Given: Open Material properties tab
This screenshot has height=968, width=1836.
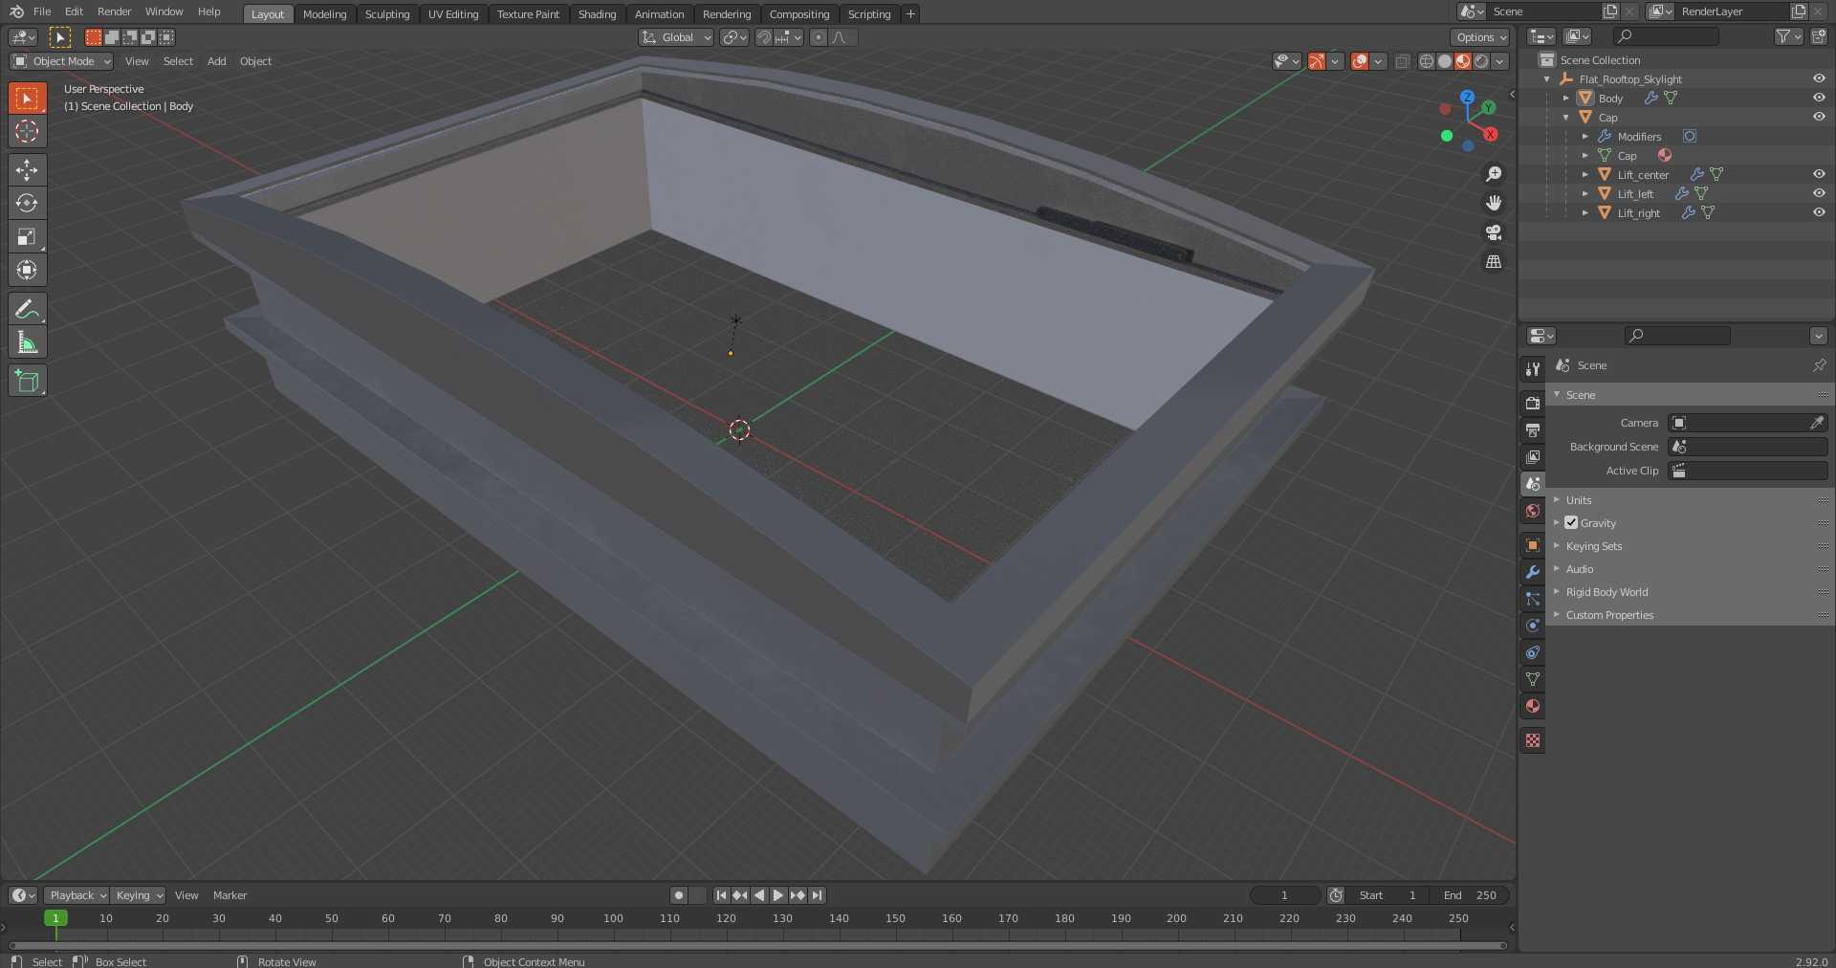Looking at the screenshot, I should [1533, 706].
